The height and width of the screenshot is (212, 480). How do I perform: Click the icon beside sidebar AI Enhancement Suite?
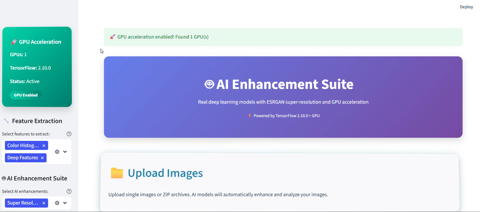coord(4,178)
